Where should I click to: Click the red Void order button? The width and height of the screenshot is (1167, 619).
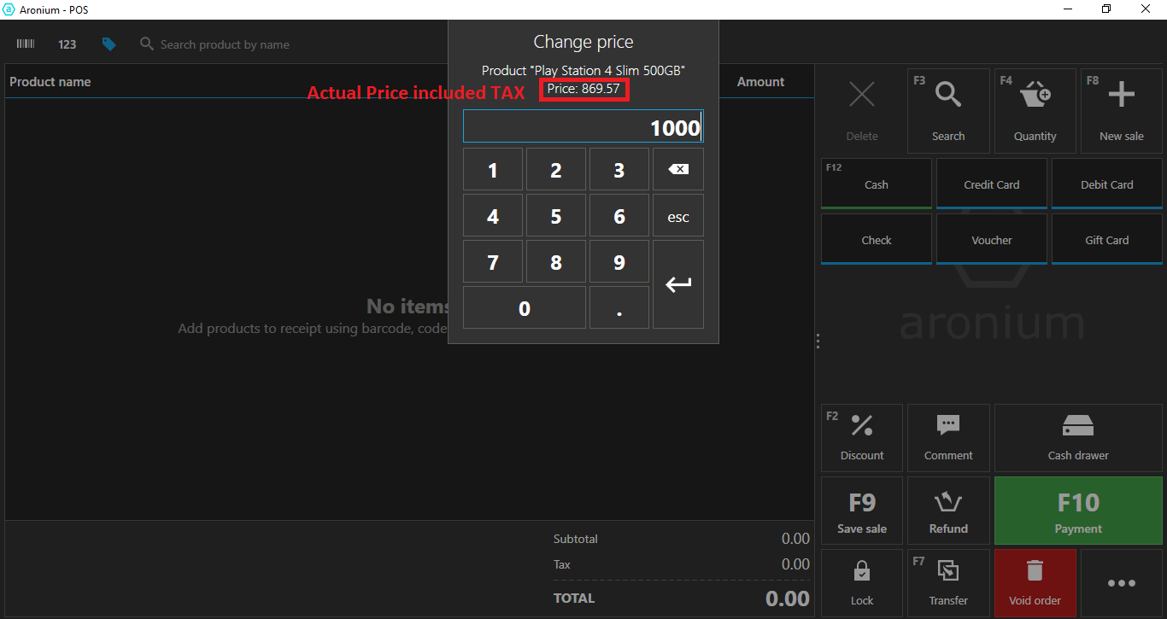tap(1035, 583)
